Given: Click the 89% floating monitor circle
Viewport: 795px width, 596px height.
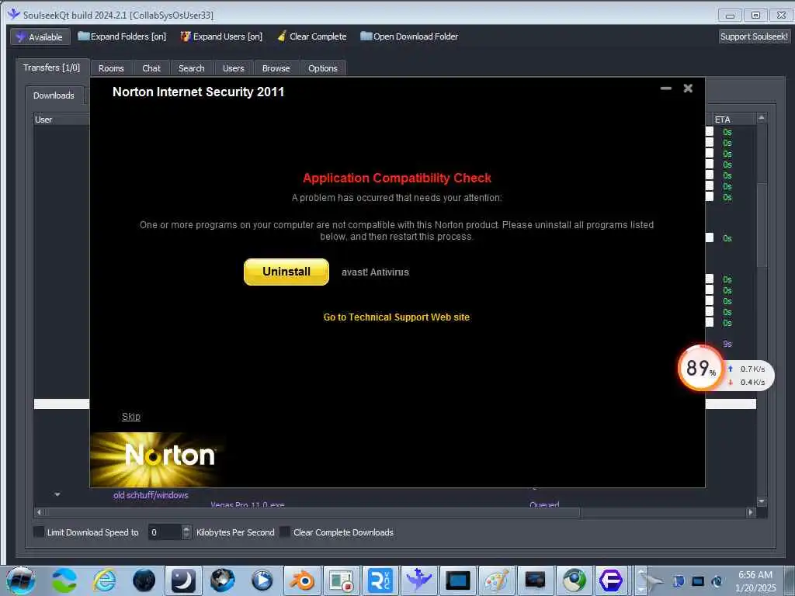Looking at the screenshot, I should pos(701,369).
